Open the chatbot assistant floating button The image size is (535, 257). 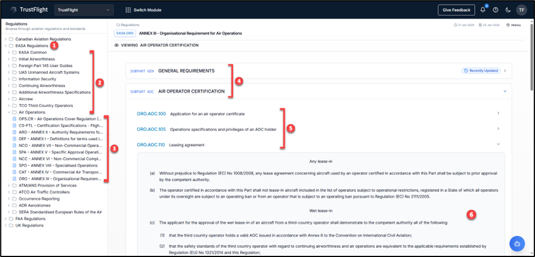click(x=517, y=243)
